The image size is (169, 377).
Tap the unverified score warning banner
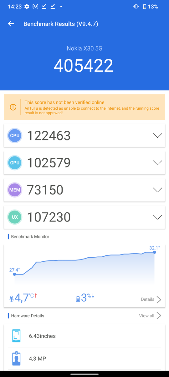[x=84, y=107]
